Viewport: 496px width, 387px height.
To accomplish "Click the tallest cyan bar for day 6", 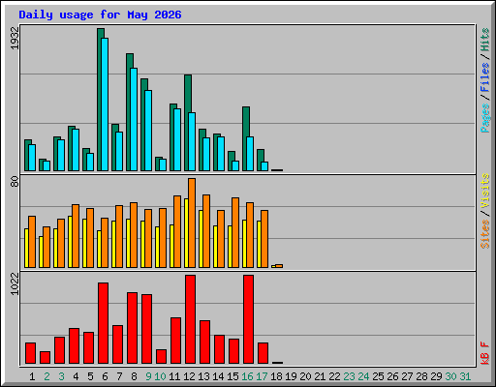I will click(x=105, y=104).
